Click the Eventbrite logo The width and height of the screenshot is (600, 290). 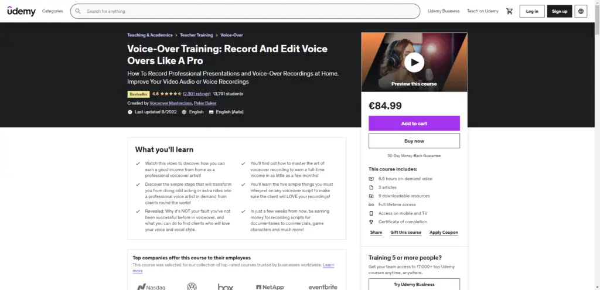[x=323, y=287]
